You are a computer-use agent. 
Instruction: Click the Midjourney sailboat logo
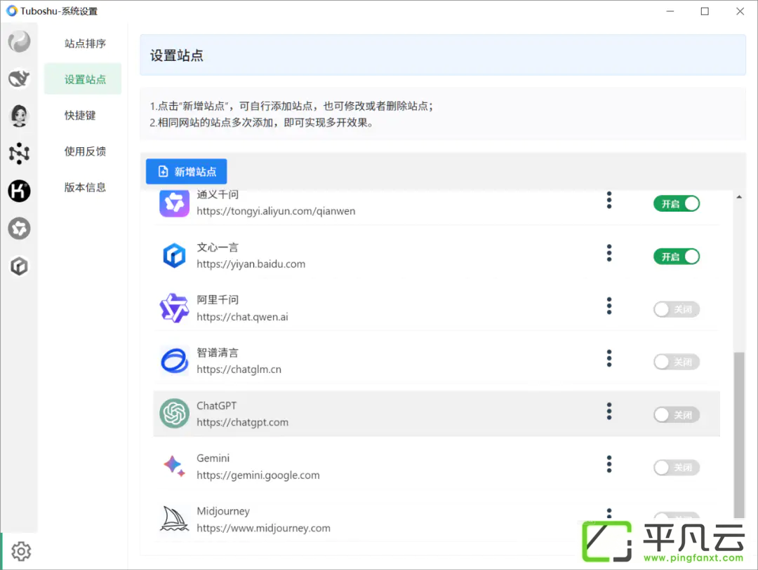tap(175, 519)
